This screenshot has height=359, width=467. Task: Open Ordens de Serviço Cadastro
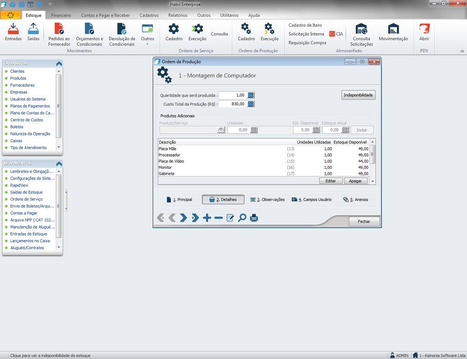click(174, 32)
